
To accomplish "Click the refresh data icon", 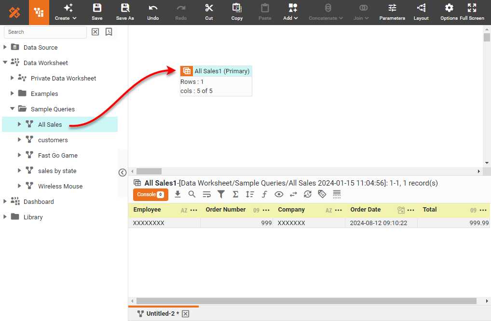I will coord(308,194).
